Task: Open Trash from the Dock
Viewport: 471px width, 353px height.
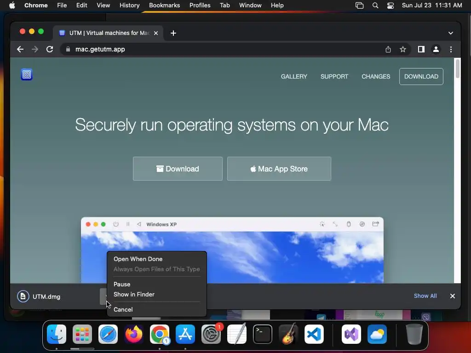Action: point(414,334)
